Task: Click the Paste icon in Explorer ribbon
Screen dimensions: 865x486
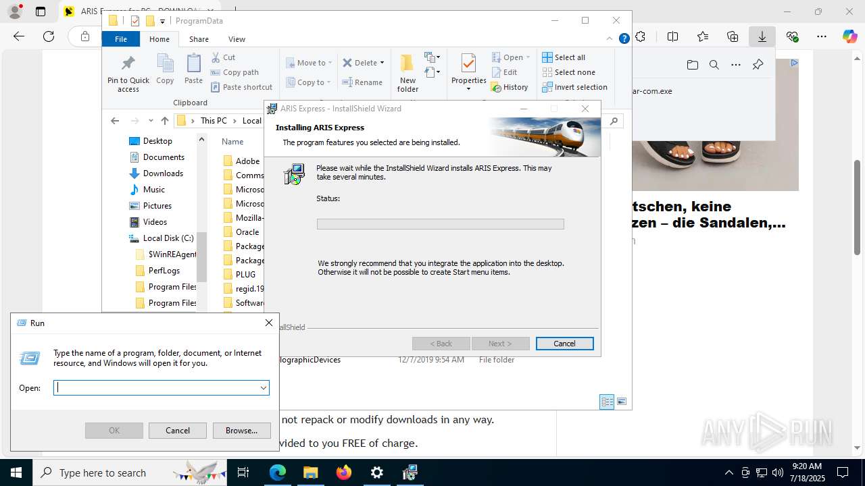Action: click(x=193, y=70)
